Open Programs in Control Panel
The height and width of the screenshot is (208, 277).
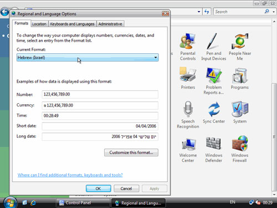click(240, 78)
